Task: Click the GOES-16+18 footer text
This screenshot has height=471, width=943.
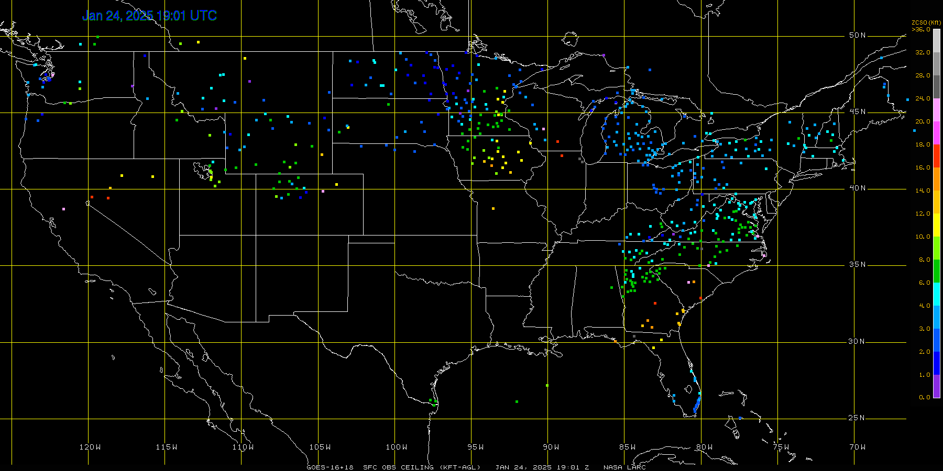Action: coord(330,467)
